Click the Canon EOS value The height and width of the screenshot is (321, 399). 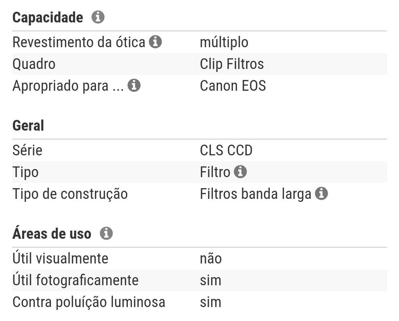[233, 85]
